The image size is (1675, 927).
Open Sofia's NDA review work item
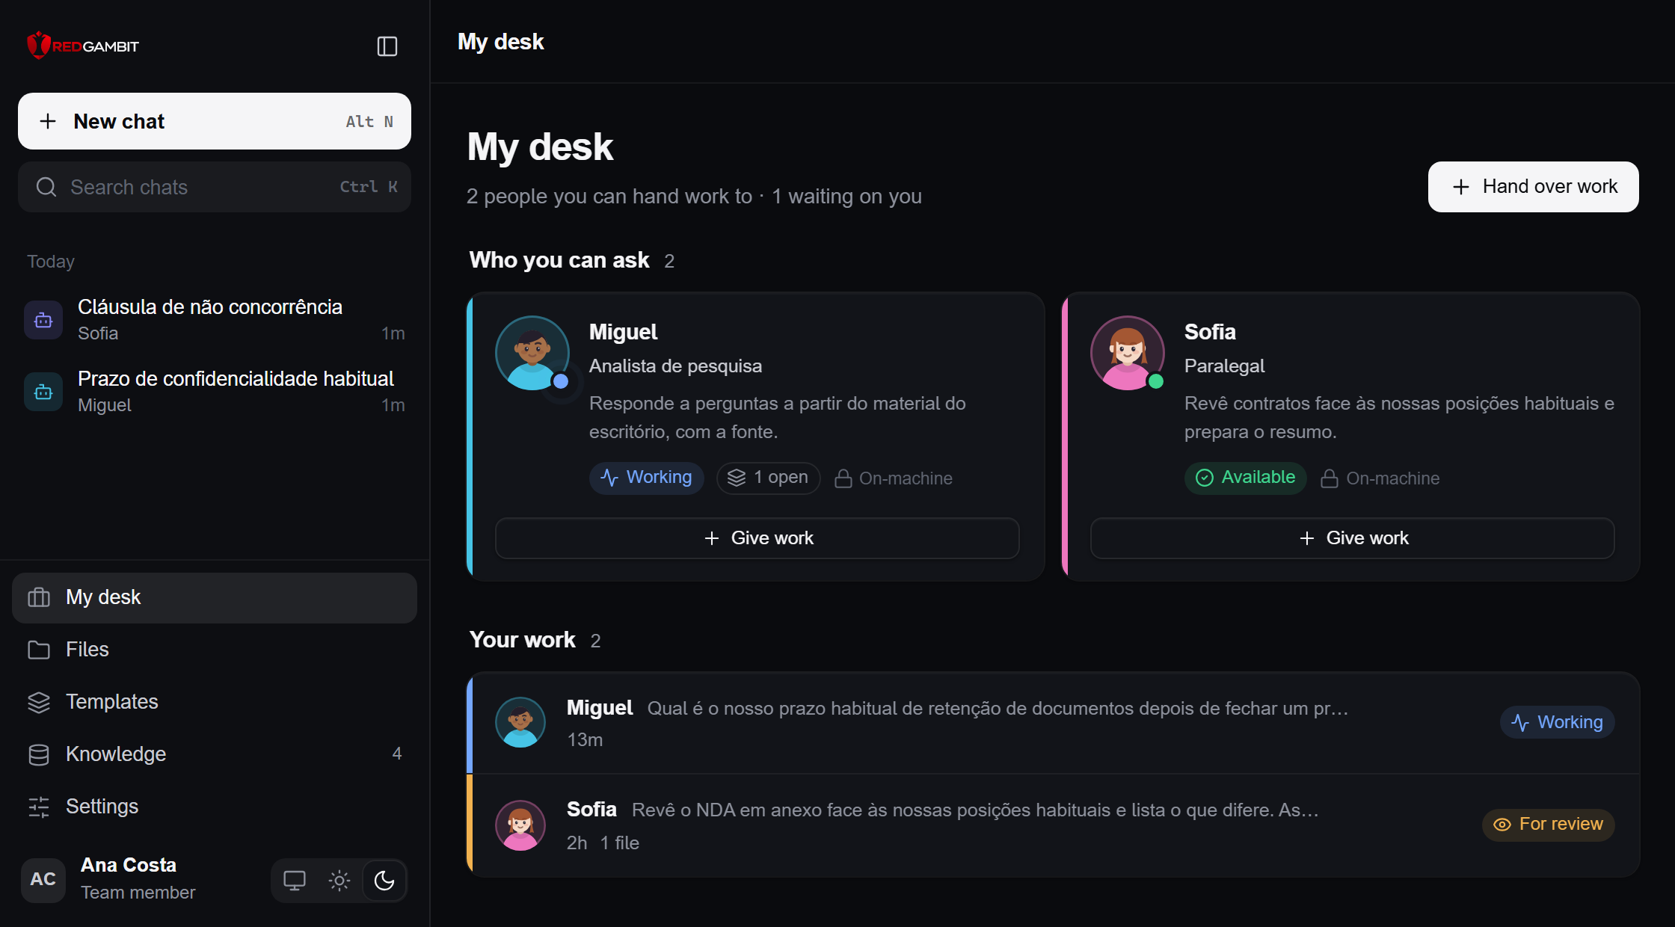coord(1053,825)
